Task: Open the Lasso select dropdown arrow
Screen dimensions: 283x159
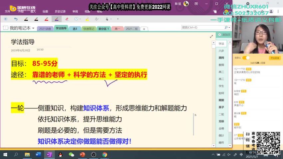Action: tap(80, 19)
